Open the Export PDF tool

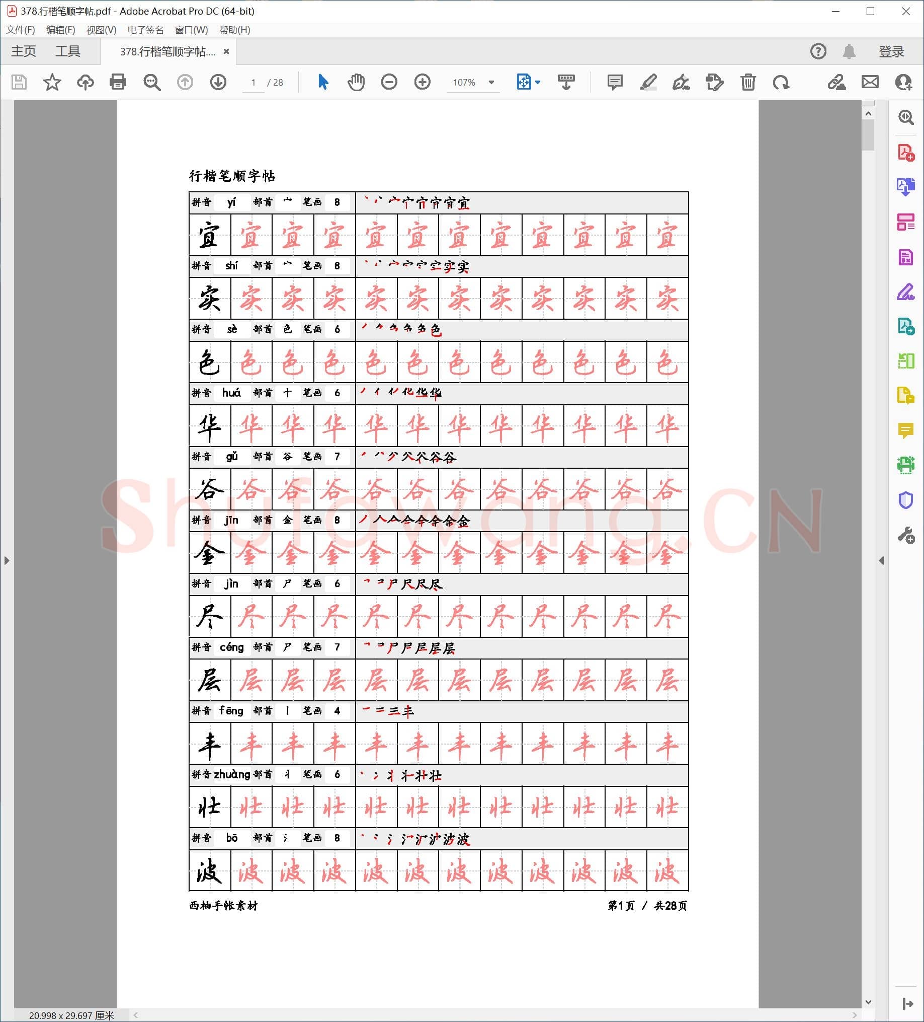[906, 187]
